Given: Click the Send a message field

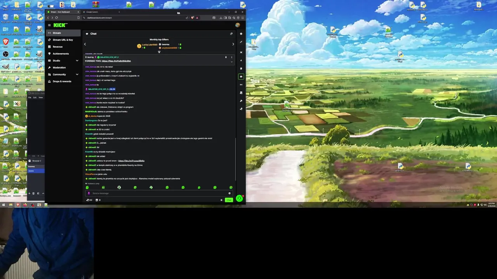Looking at the screenshot, I should 158,193.
